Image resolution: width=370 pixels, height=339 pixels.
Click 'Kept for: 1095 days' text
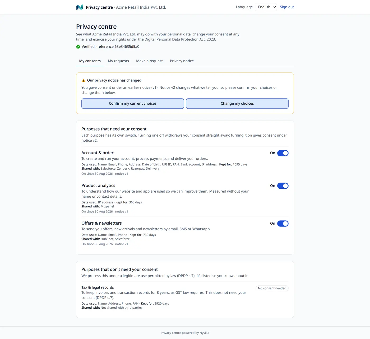pyautogui.click(x=233, y=164)
